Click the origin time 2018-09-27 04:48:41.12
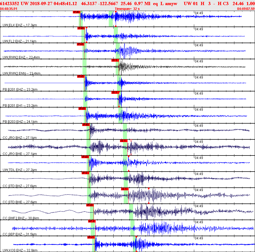 53,3
